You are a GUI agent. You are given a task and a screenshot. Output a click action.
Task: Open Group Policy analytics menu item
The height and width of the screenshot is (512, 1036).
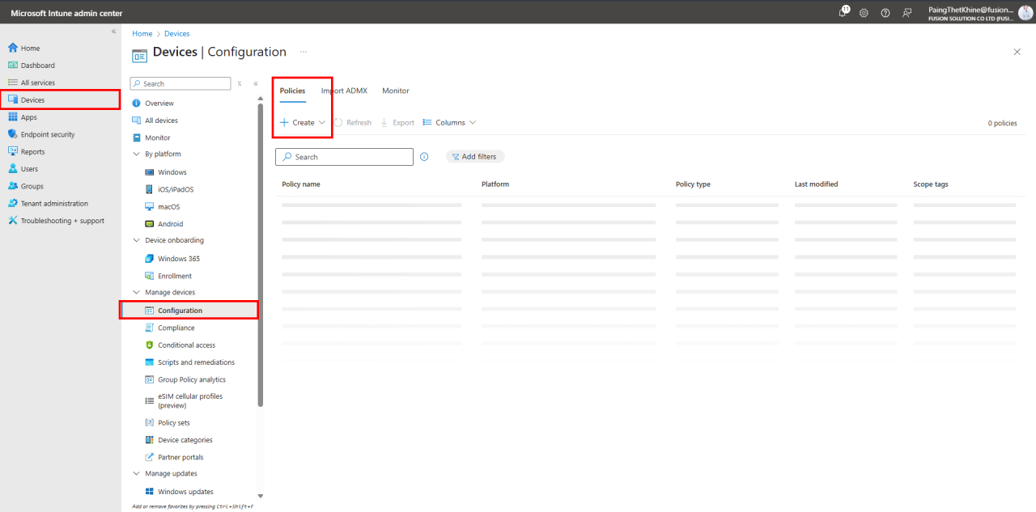coord(193,379)
